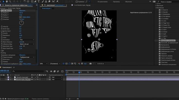This screenshot has width=179, height=100.
Task: Open Show Channel color icon in viewer
Action: pyautogui.click(x=79, y=64)
